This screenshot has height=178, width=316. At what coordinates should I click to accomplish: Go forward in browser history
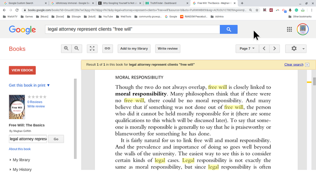pos(11,10)
